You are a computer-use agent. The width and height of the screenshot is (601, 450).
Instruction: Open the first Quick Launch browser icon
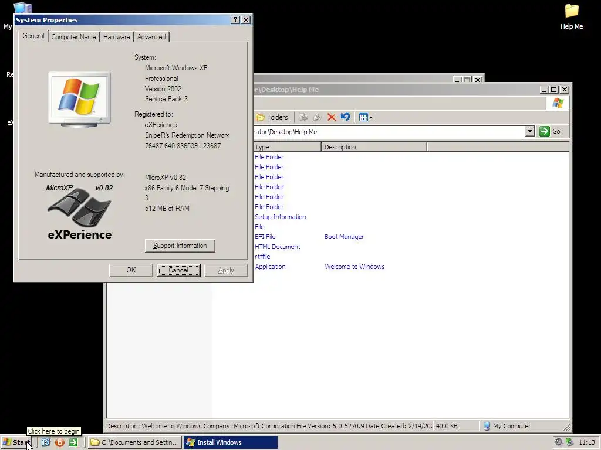click(46, 442)
